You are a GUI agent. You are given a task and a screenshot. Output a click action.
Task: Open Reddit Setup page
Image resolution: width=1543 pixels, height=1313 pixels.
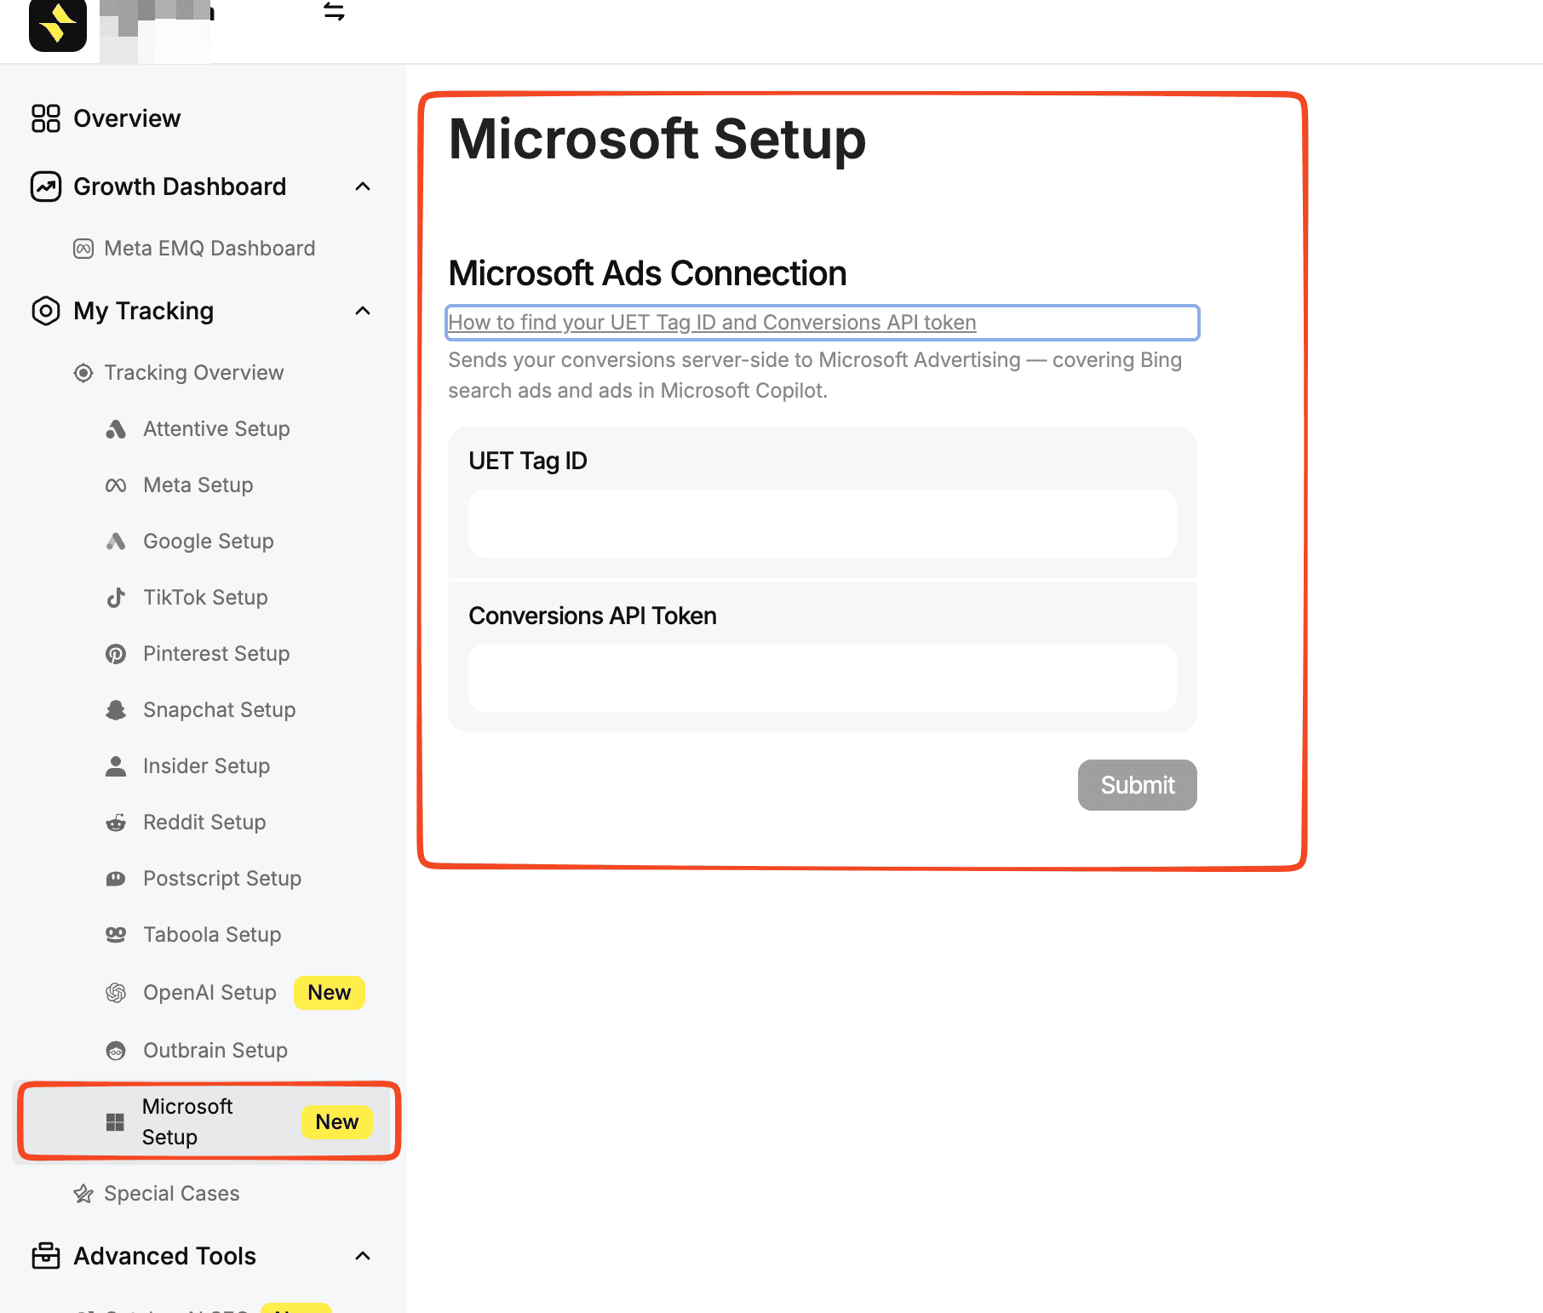(x=204, y=823)
